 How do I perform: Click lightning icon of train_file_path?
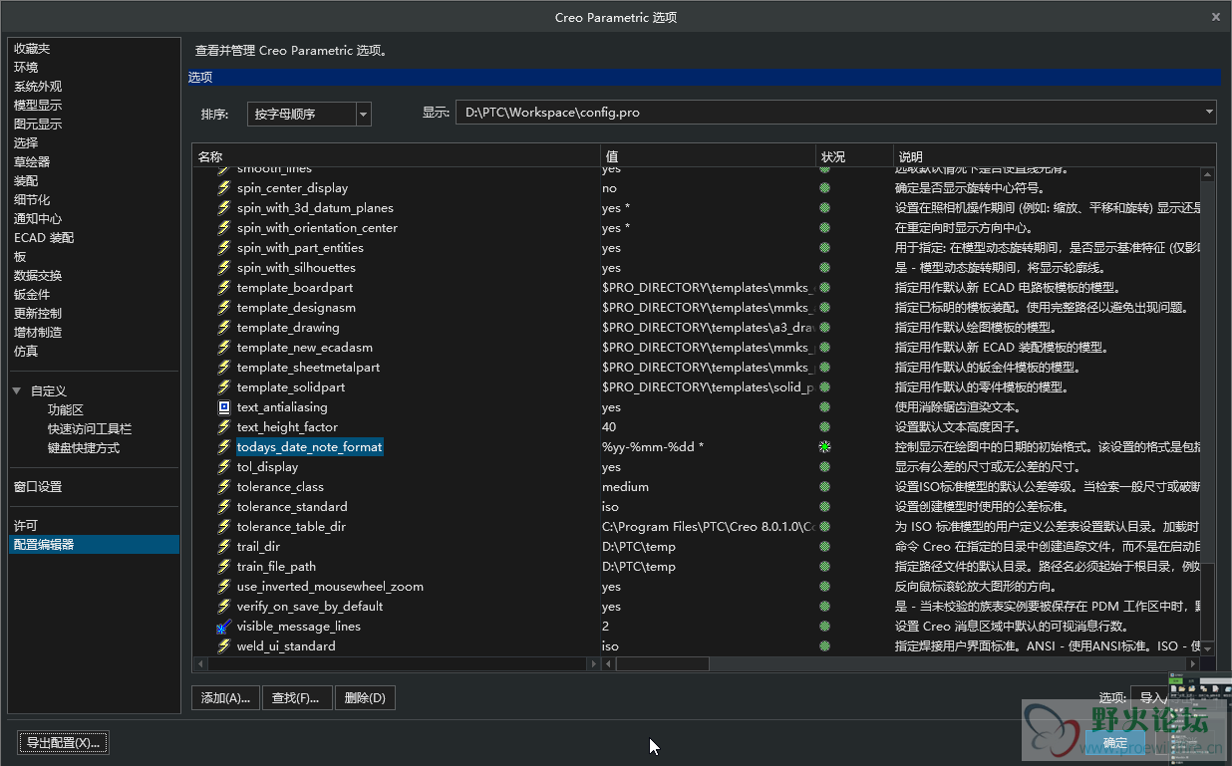tap(224, 567)
